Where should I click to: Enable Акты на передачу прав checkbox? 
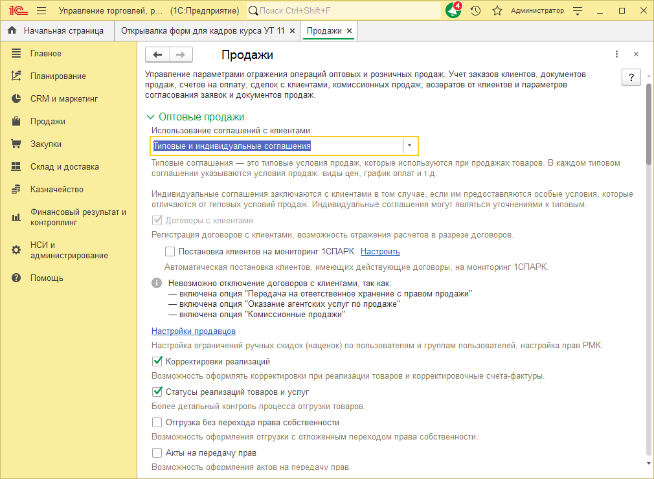coord(157,452)
